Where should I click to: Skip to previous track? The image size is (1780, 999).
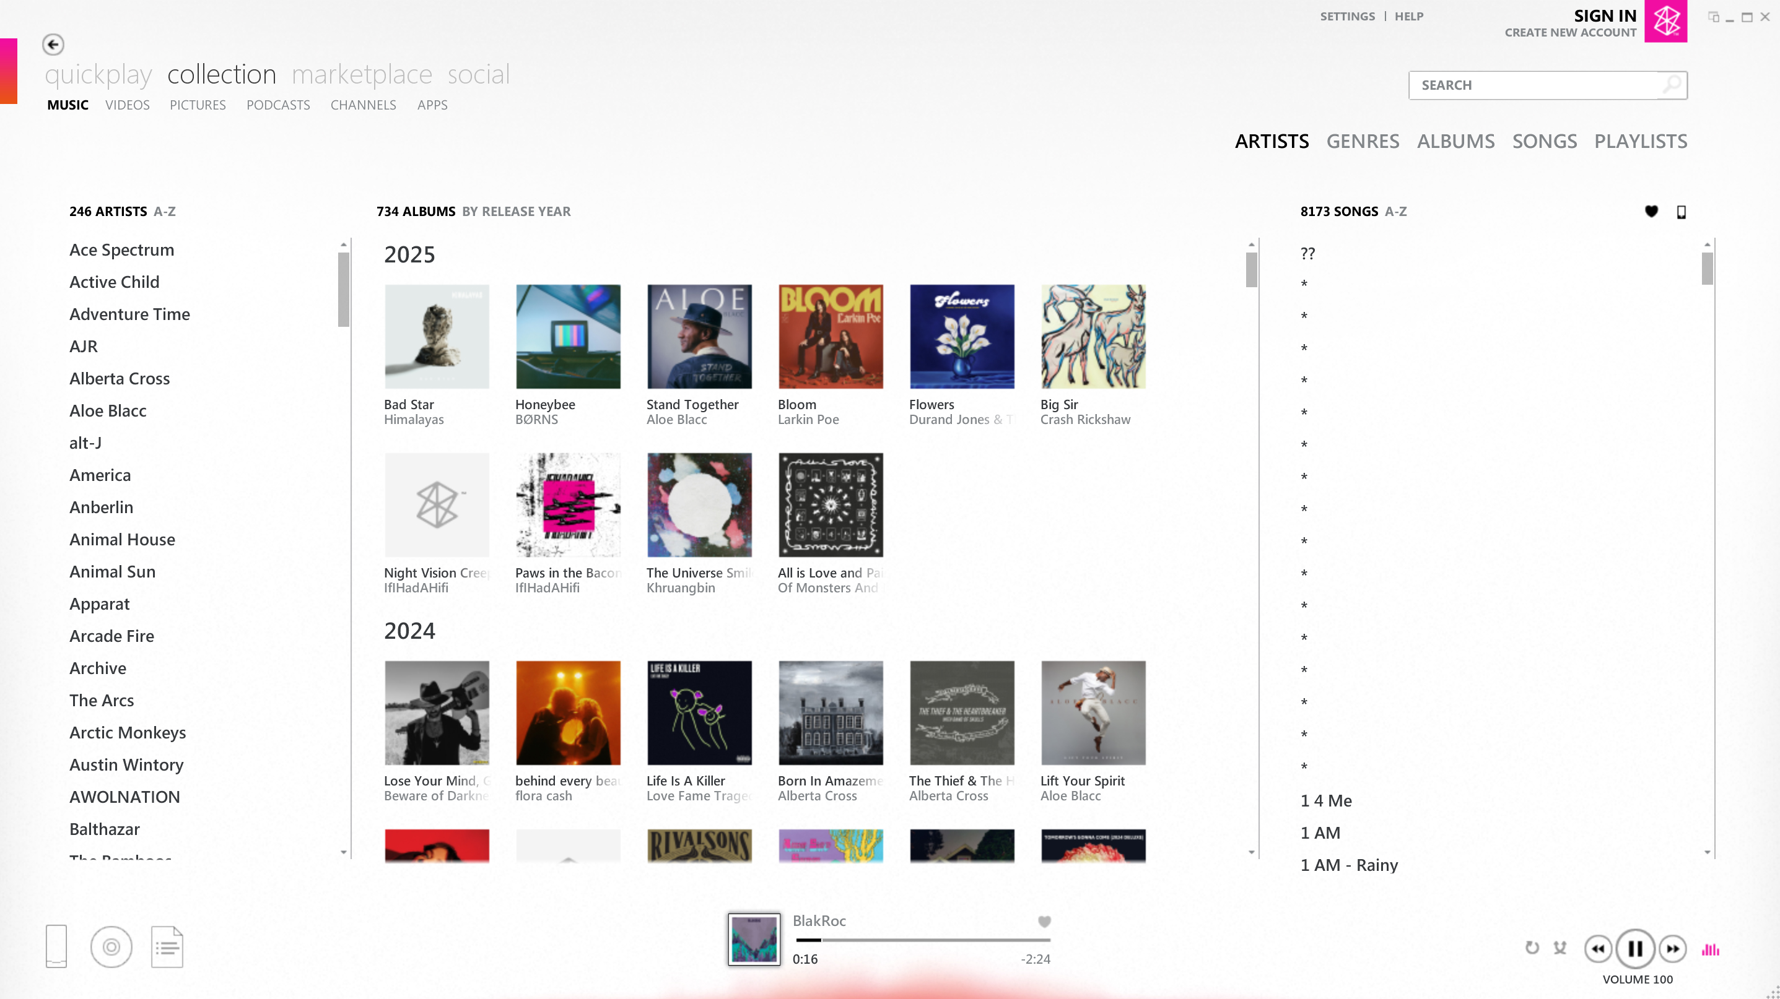(1597, 949)
